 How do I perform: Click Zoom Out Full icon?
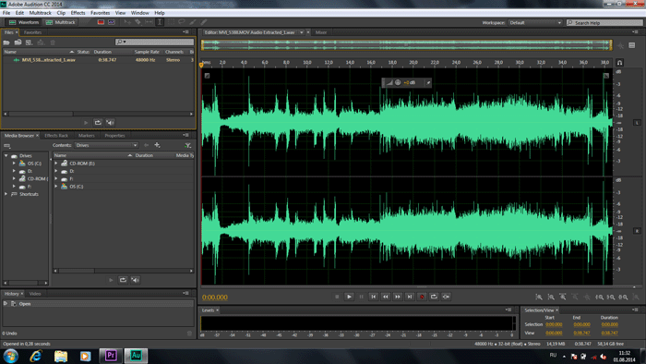(x=587, y=297)
